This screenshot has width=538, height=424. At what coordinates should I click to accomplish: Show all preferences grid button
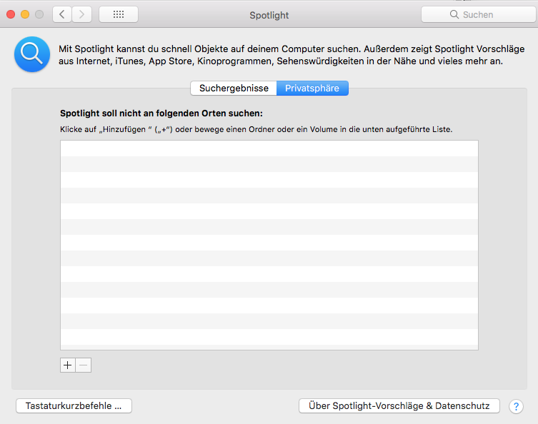119,14
